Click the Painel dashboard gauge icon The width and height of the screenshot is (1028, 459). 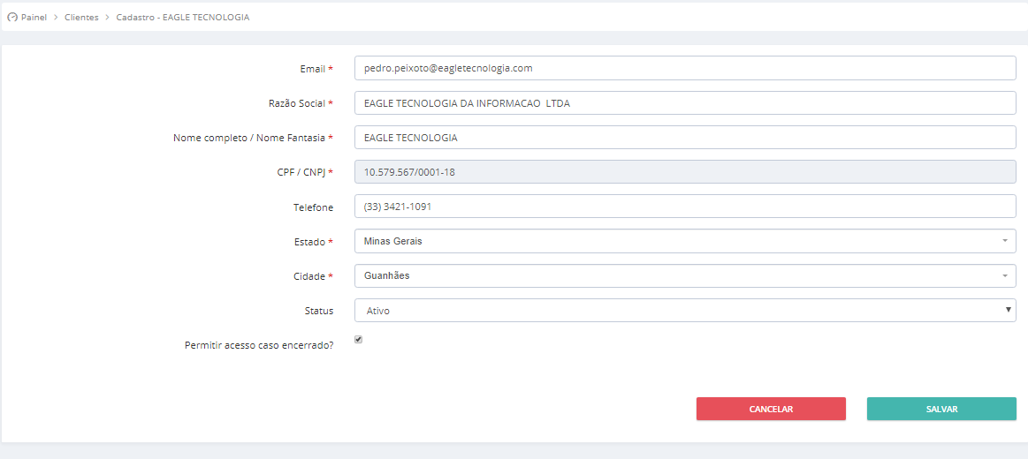(x=11, y=17)
